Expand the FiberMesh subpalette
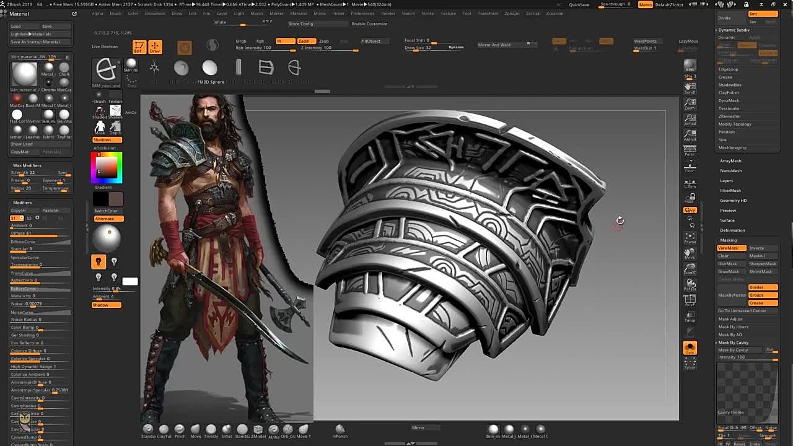This screenshot has width=793, height=446. click(730, 190)
